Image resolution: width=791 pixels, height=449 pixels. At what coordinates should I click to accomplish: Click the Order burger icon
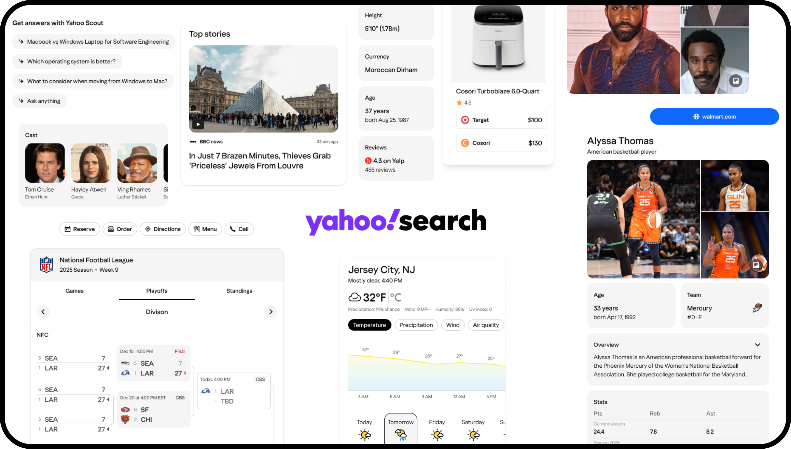tap(110, 229)
